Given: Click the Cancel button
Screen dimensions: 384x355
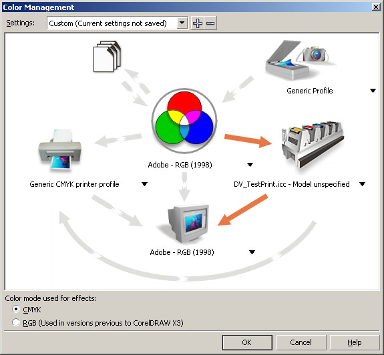Looking at the screenshot, I should coord(301,342).
